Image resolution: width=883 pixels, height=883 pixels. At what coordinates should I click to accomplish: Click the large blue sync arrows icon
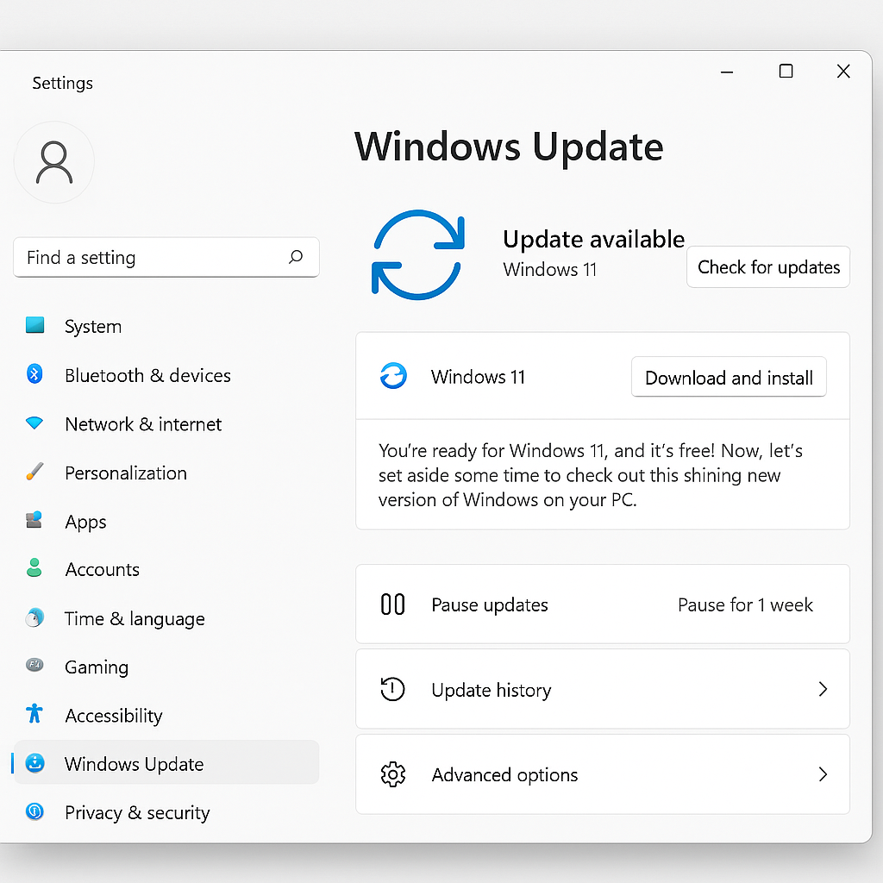point(418,254)
